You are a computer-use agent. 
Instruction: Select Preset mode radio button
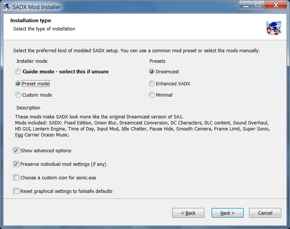tap(18, 84)
